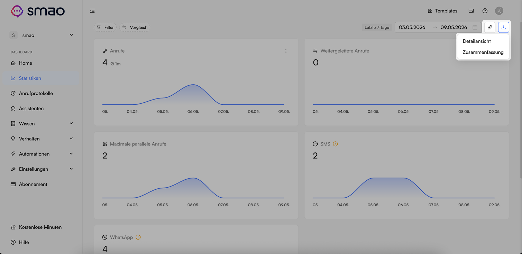Image resolution: width=522 pixels, height=254 pixels.
Task: Click the DASHBOARD section label
Action: 21,52
